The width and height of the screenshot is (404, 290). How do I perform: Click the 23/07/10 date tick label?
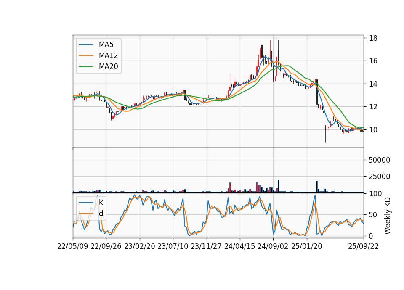pos(173,247)
